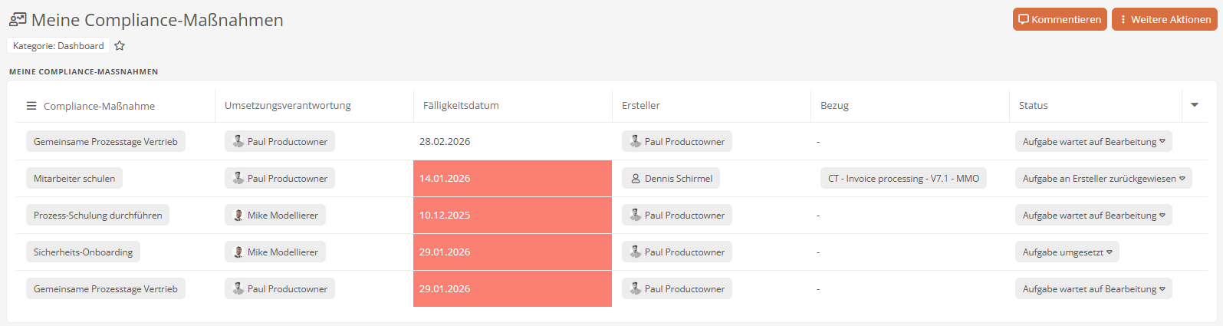This screenshot has width=1223, height=326.
Task: Click the hamburger menu icon beside Compliance-Maßnahme
Action: pos(31,106)
